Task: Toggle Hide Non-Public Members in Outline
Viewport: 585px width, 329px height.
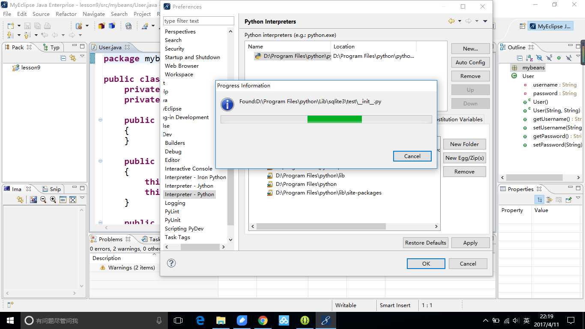Action: pyautogui.click(x=559, y=58)
